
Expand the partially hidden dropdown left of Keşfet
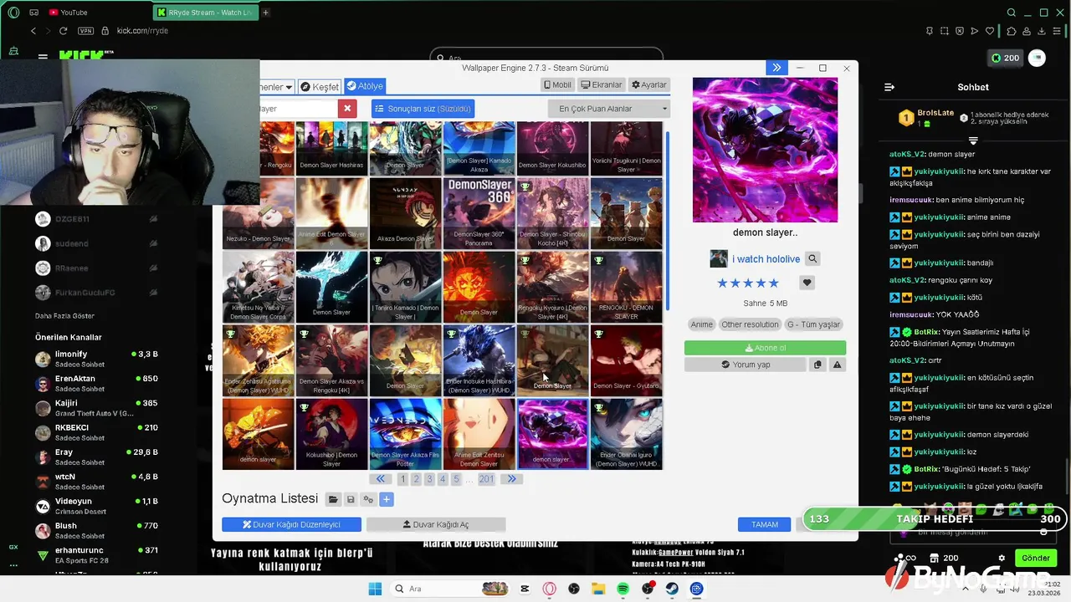277,87
